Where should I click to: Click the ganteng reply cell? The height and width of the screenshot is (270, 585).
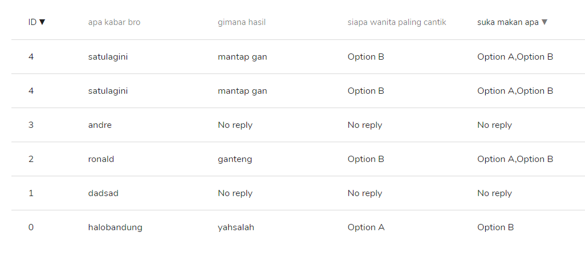(x=235, y=159)
